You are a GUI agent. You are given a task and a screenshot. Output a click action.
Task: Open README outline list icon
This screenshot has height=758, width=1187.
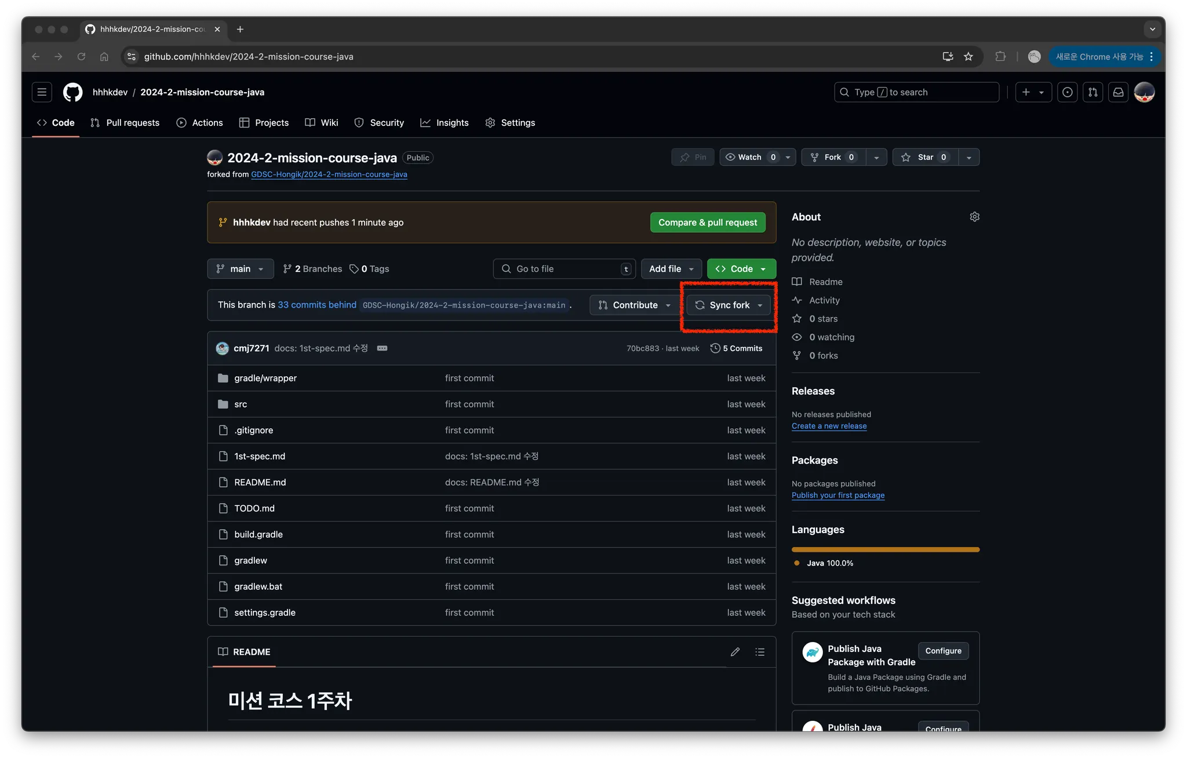pos(760,652)
